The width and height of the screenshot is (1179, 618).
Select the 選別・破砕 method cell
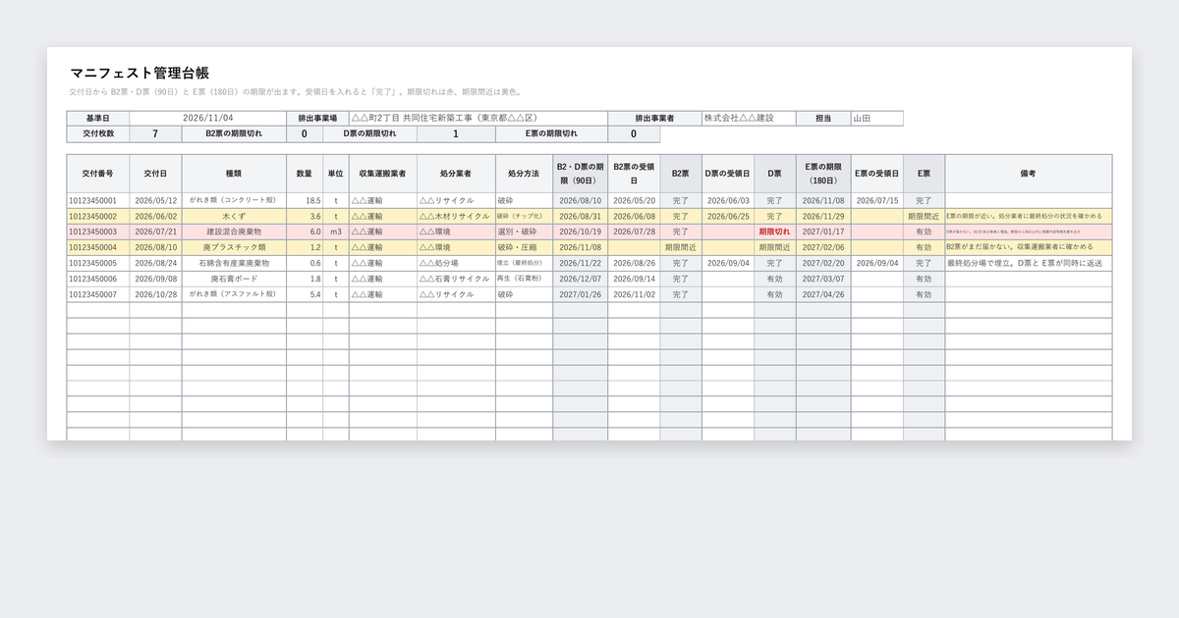(x=524, y=232)
